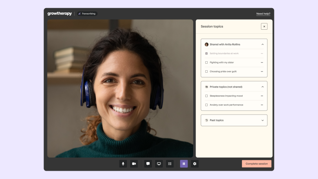Open options for Fighting with my sister
This screenshot has height=179, width=318.
tap(262, 63)
